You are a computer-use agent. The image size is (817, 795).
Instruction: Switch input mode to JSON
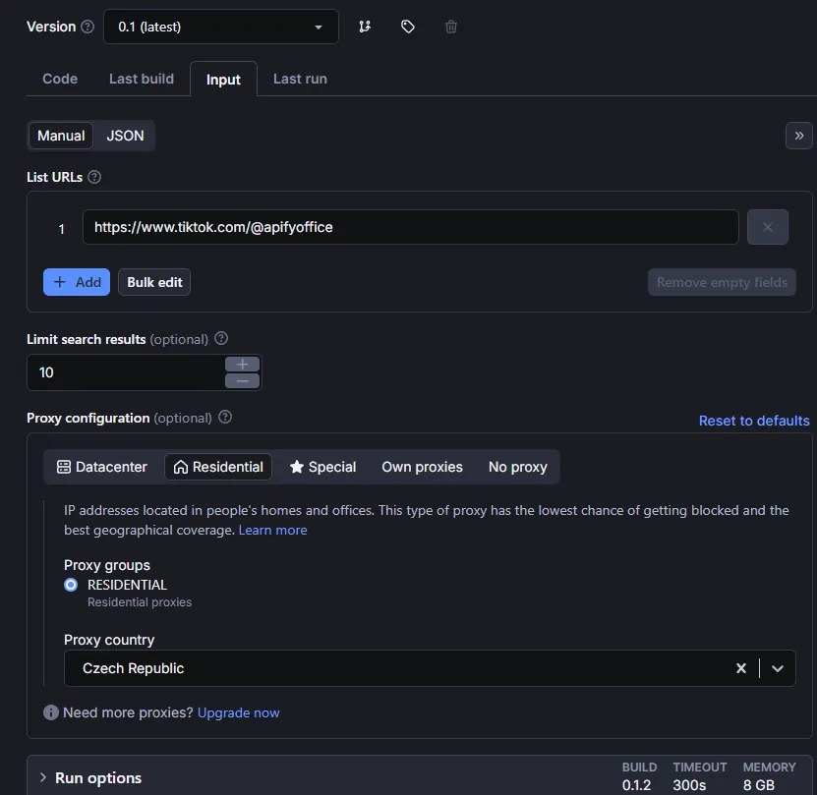[125, 136]
